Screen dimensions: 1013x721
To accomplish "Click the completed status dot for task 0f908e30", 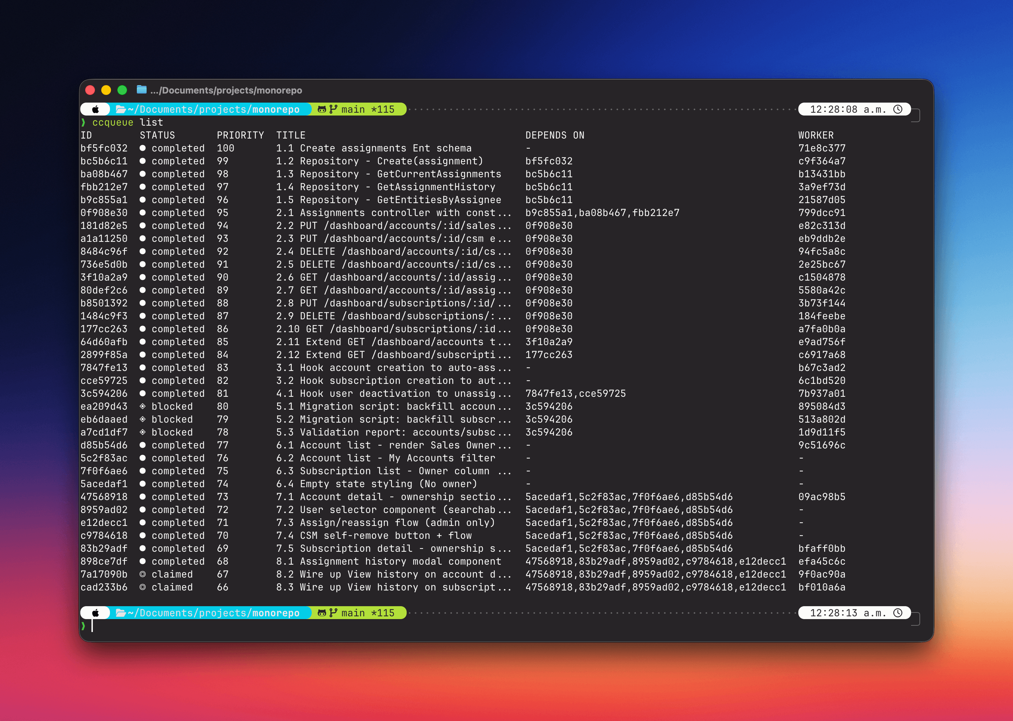I will point(142,213).
